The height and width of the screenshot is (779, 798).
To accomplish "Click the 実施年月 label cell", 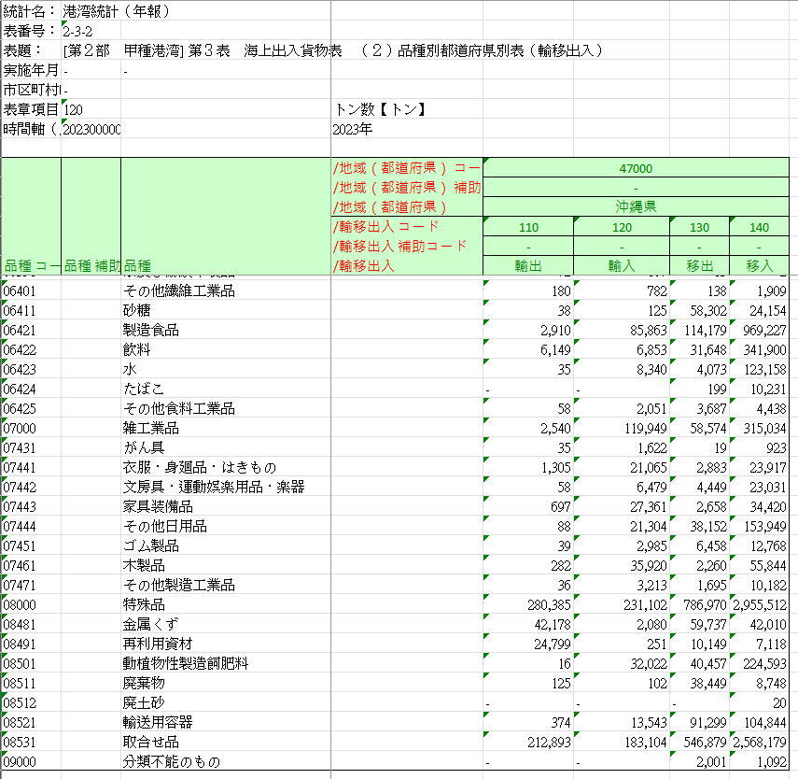I will click(31, 70).
